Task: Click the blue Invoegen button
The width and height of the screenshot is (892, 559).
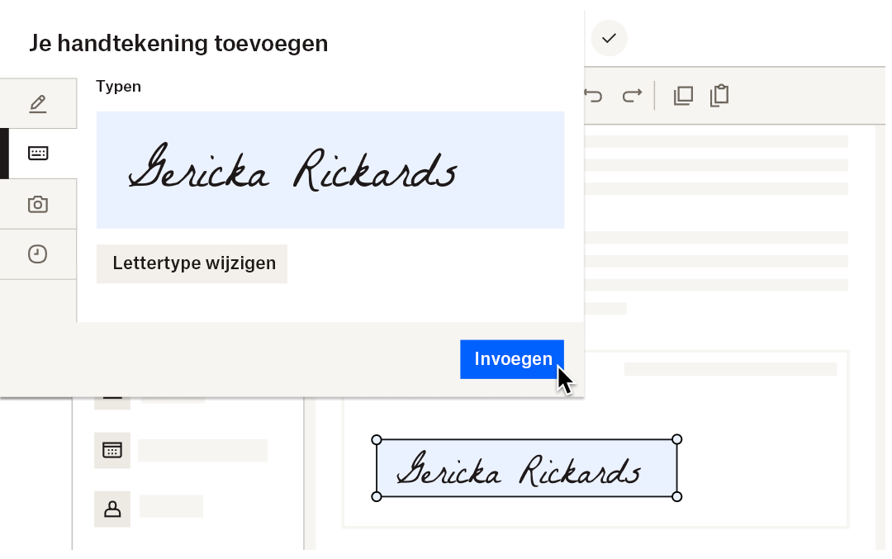Action: (512, 359)
